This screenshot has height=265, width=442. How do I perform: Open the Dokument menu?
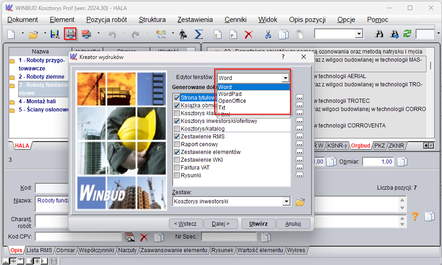pos(22,20)
